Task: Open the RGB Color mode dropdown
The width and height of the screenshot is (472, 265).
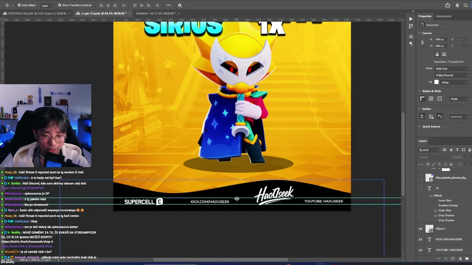Action: click(x=452, y=69)
